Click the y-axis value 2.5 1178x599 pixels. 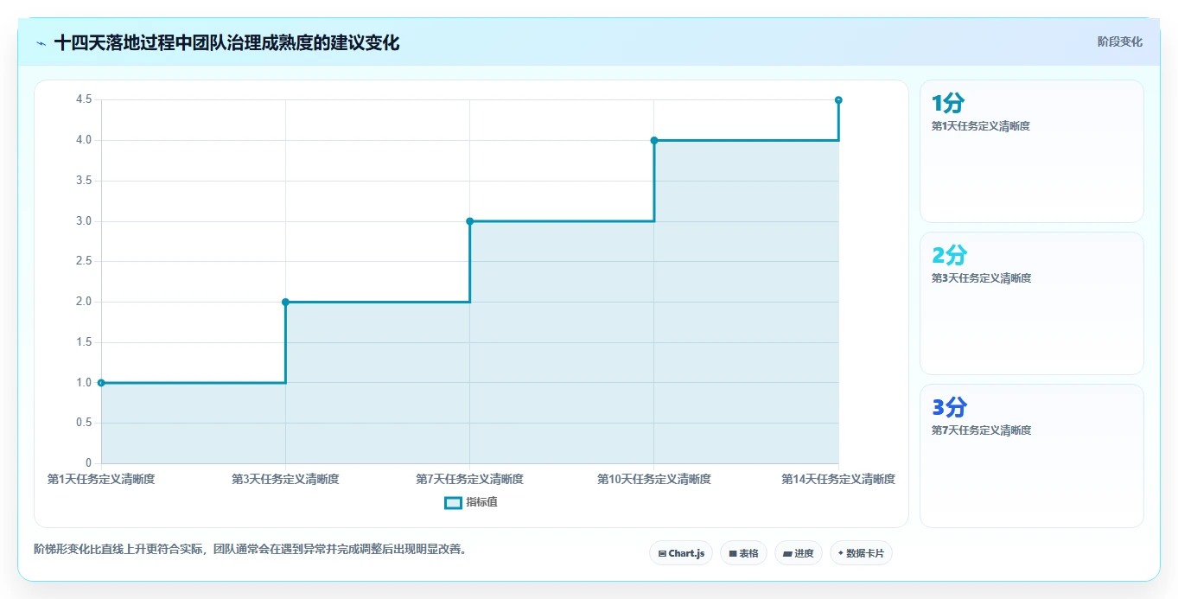coord(85,261)
